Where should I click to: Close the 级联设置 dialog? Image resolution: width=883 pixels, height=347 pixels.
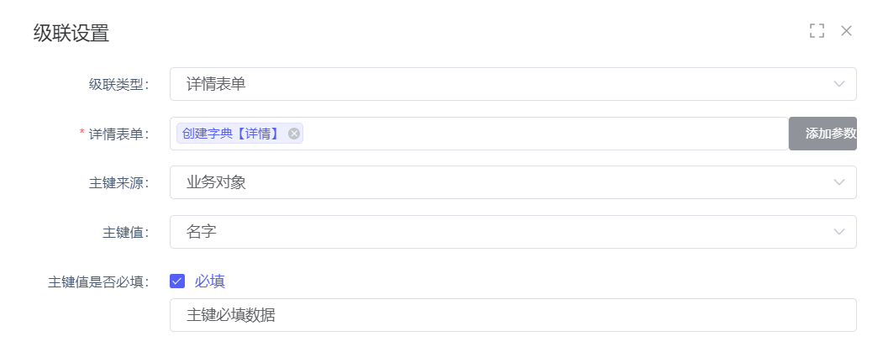(x=846, y=31)
